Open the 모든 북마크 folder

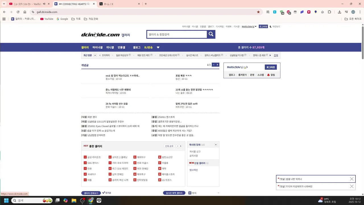[353, 19]
